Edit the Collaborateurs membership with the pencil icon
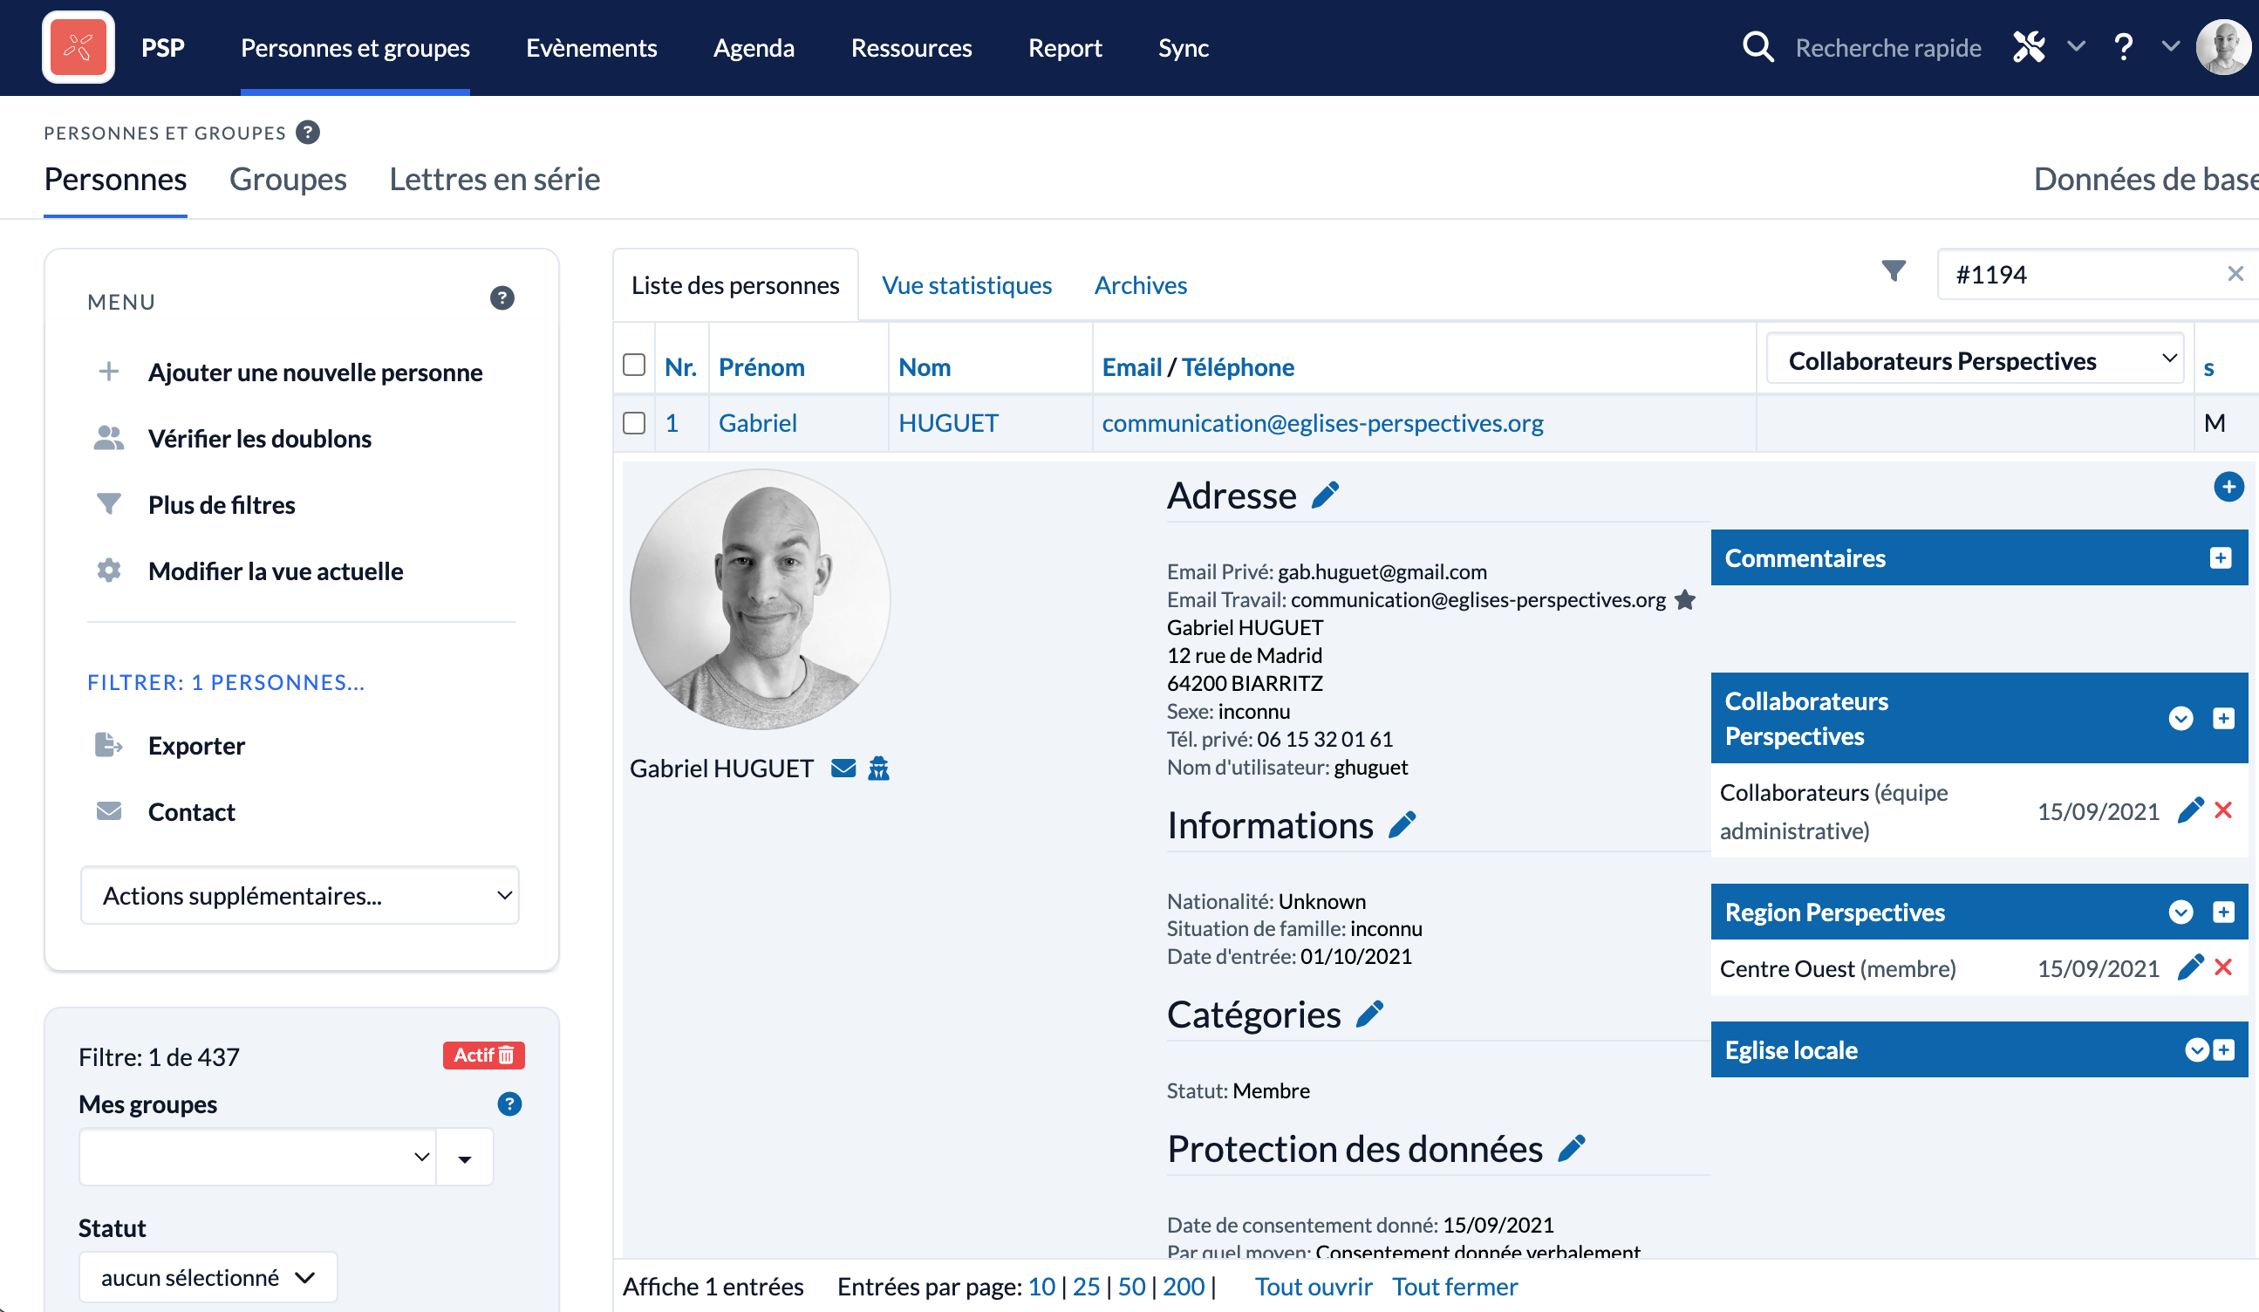Image resolution: width=2259 pixels, height=1312 pixels. click(2189, 810)
